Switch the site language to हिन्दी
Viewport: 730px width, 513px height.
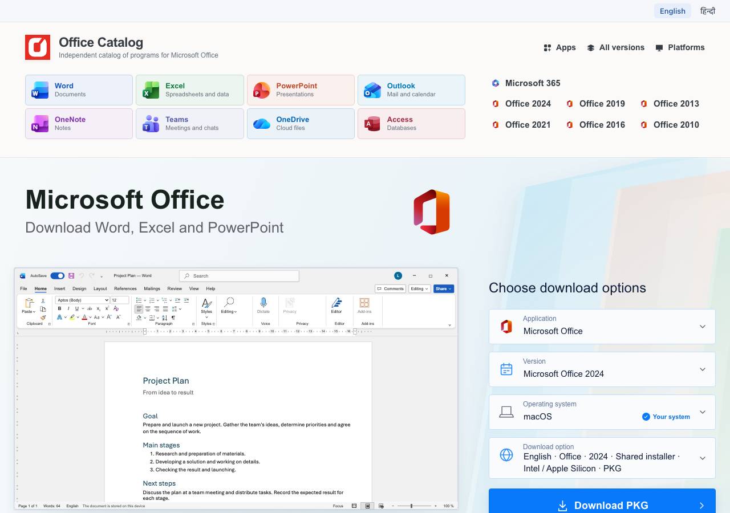click(x=708, y=11)
